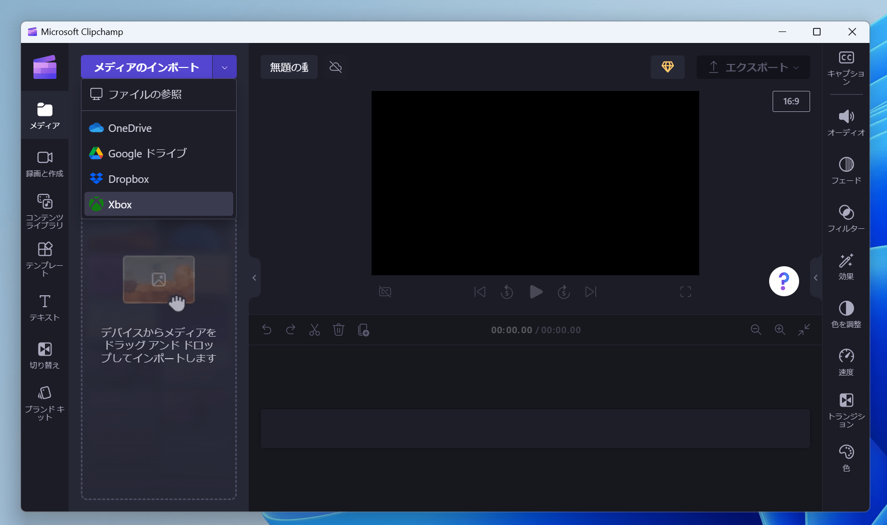
Task: Undo the last action
Action: (267, 330)
